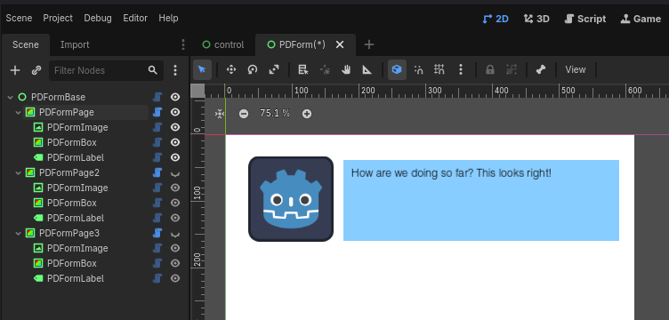This screenshot has width=669, height=320.
Task: Switch to the Rotate Mode tool
Action: [x=253, y=69]
